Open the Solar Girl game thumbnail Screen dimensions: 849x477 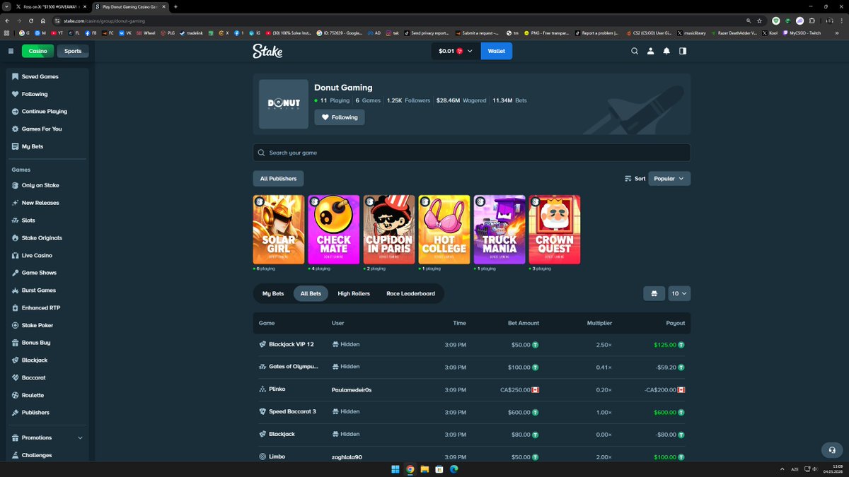click(x=279, y=230)
